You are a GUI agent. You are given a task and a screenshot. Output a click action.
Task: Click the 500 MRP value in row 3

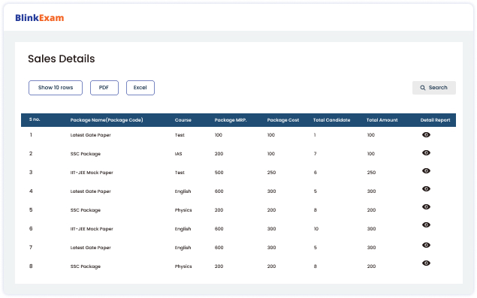(219, 173)
